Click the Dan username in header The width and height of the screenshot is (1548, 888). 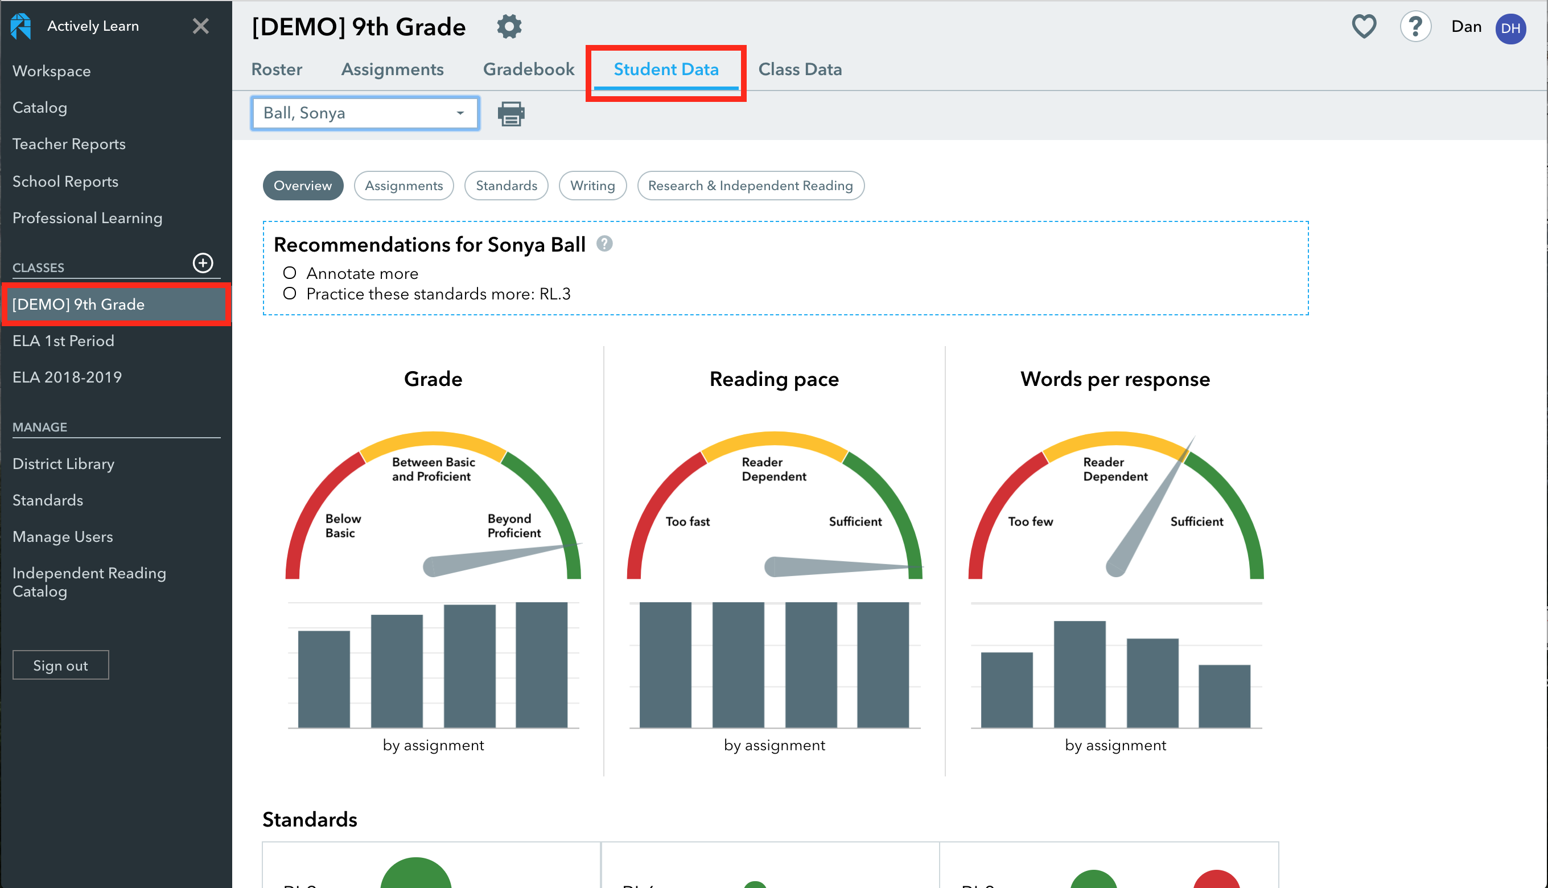point(1465,27)
